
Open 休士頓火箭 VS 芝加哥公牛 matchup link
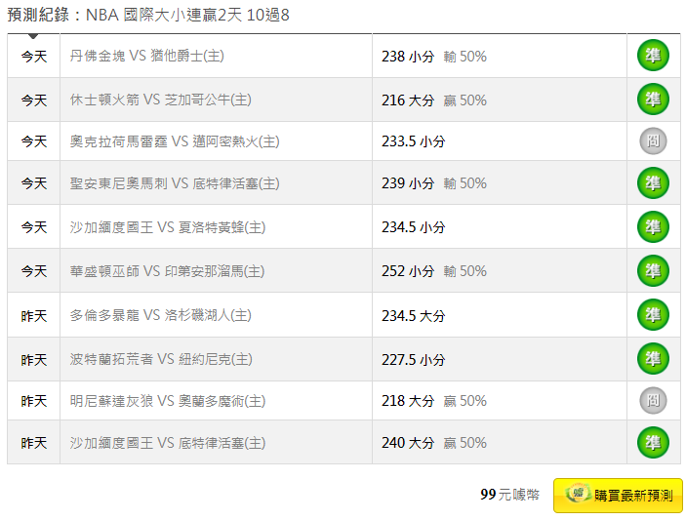pos(161,100)
